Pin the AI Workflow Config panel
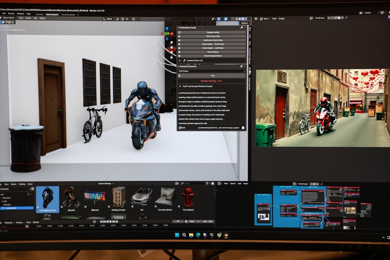The image size is (390, 260). click(x=241, y=27)
